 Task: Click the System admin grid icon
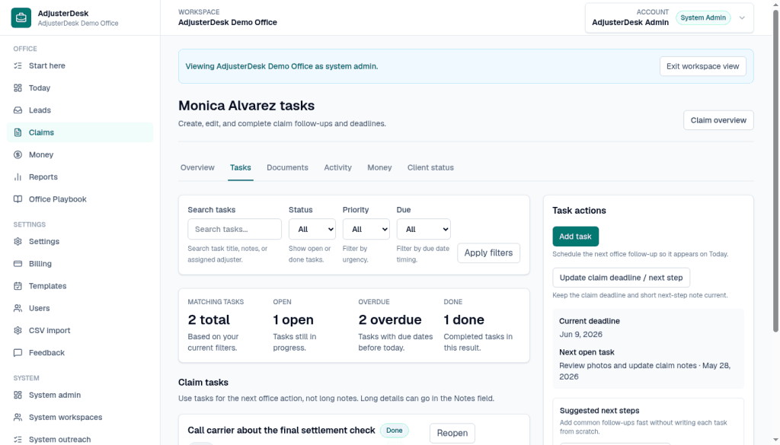pyautogui.click(x=18, y=395)
